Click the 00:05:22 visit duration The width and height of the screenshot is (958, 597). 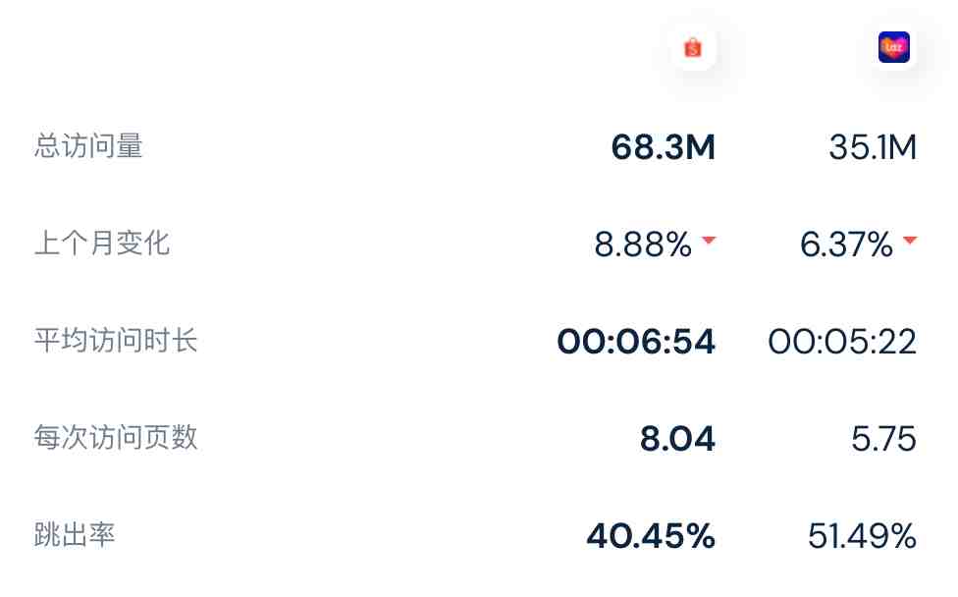coord(842,342)
